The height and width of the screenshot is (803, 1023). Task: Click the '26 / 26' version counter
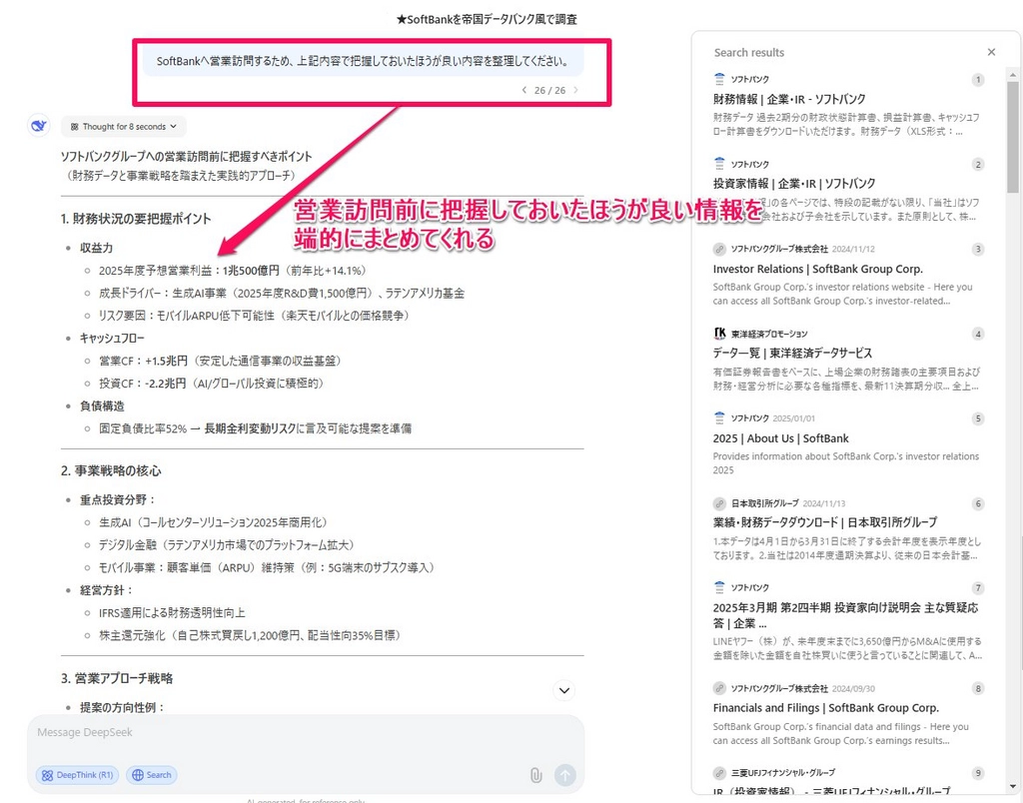pos(550,91)
